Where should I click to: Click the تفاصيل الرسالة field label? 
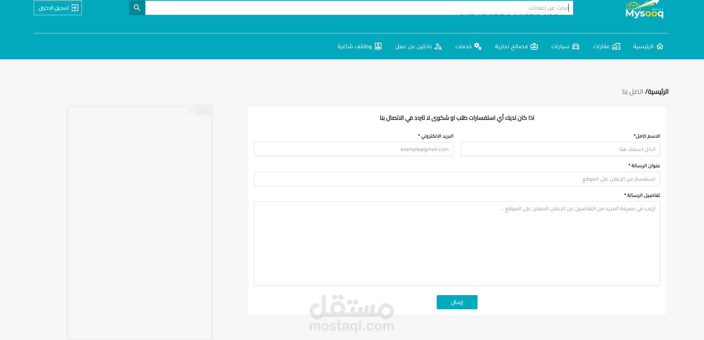click(x=642, y=195)
